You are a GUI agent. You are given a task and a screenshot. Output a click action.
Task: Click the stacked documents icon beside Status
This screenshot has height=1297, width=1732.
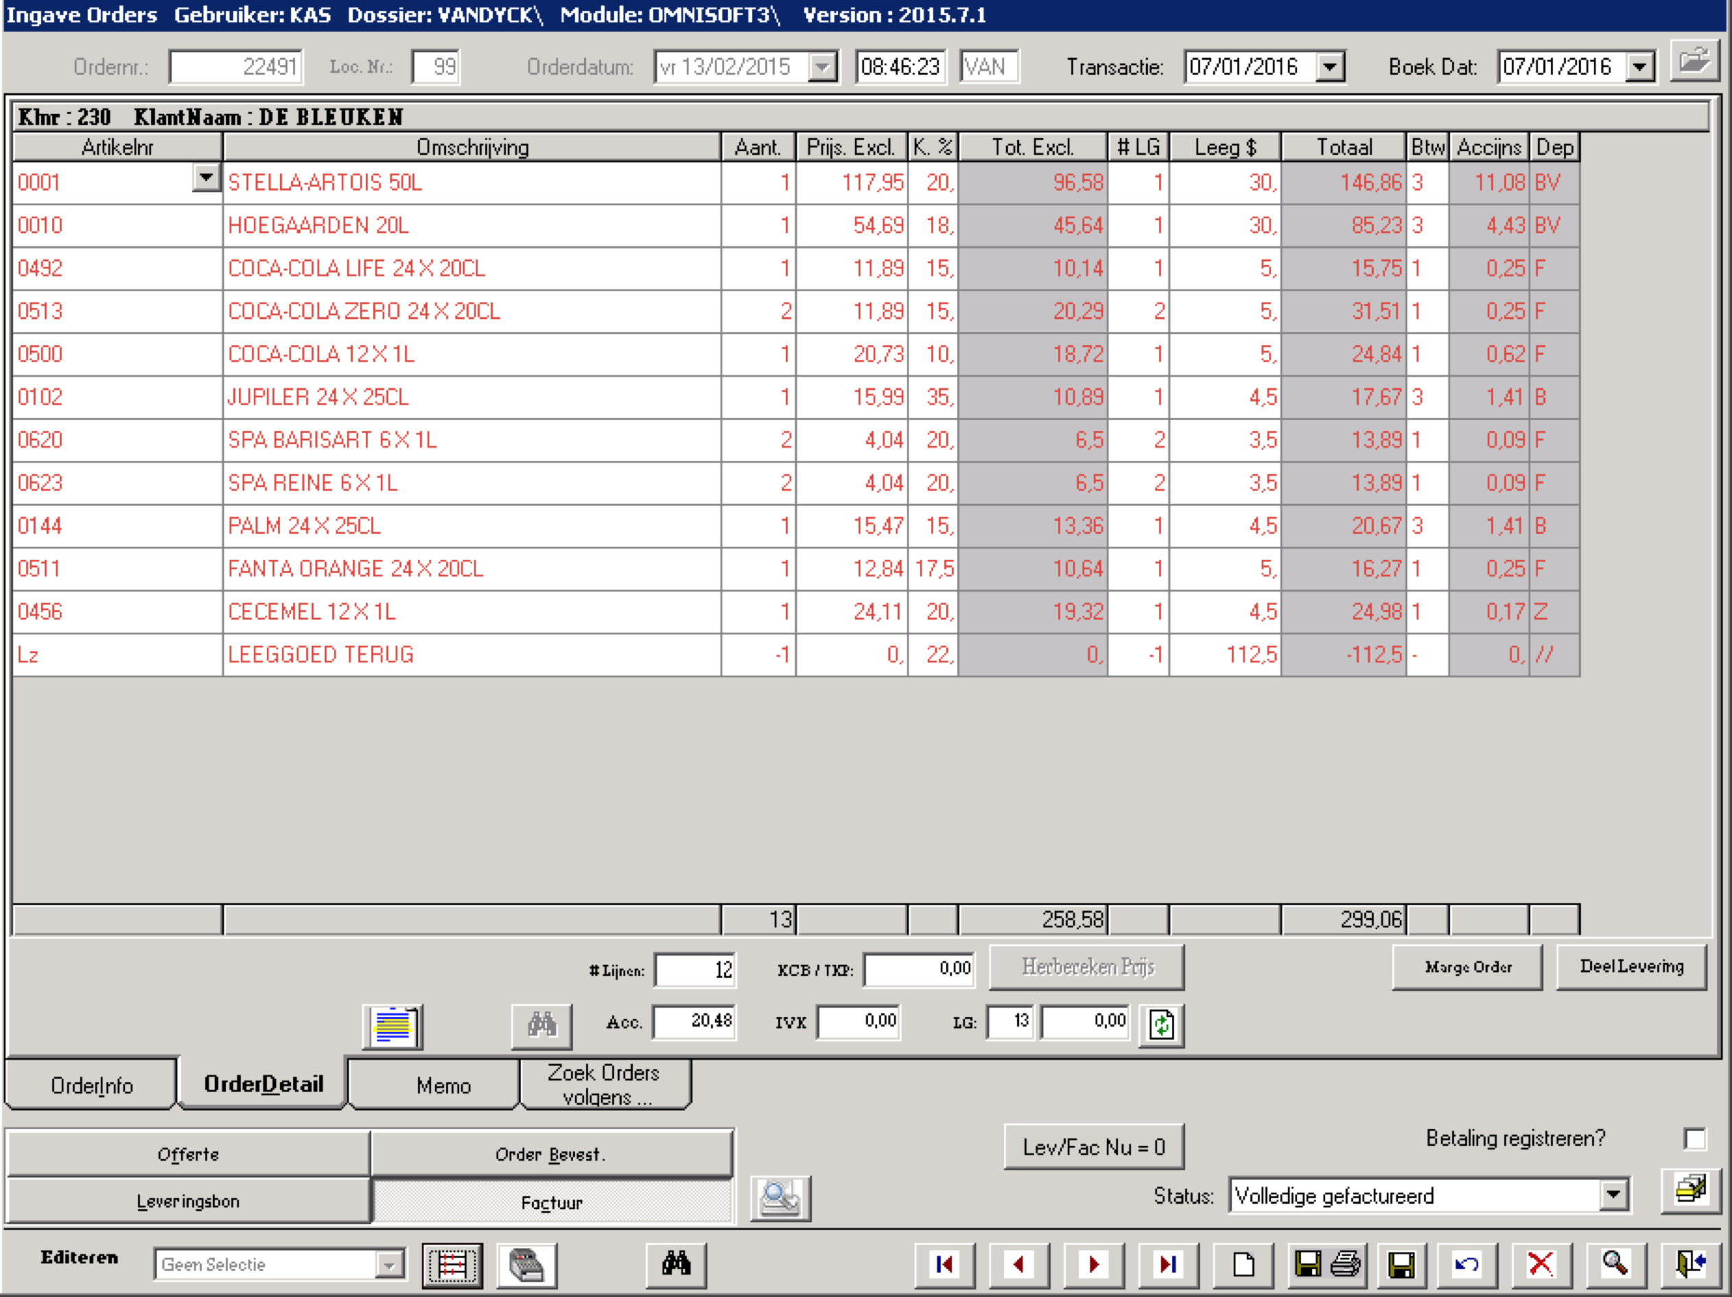[x=1691, y=1191]
